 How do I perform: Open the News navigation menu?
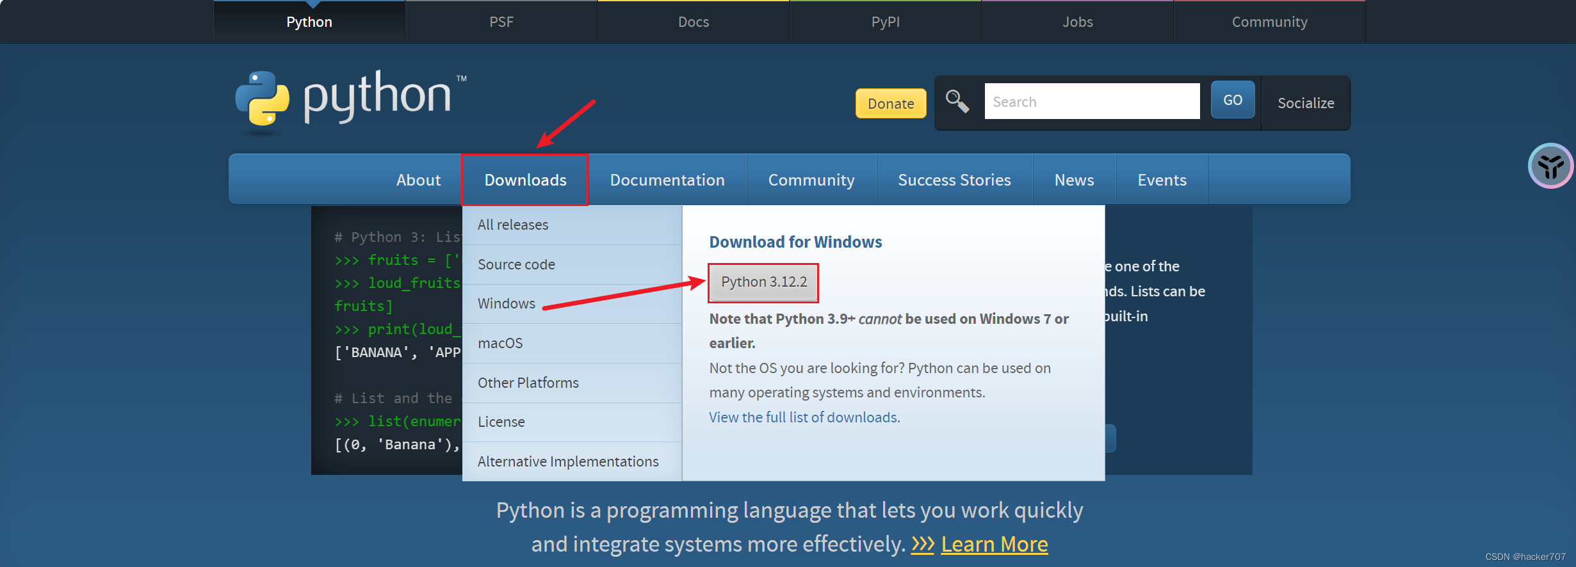(x=1074, y=180)
